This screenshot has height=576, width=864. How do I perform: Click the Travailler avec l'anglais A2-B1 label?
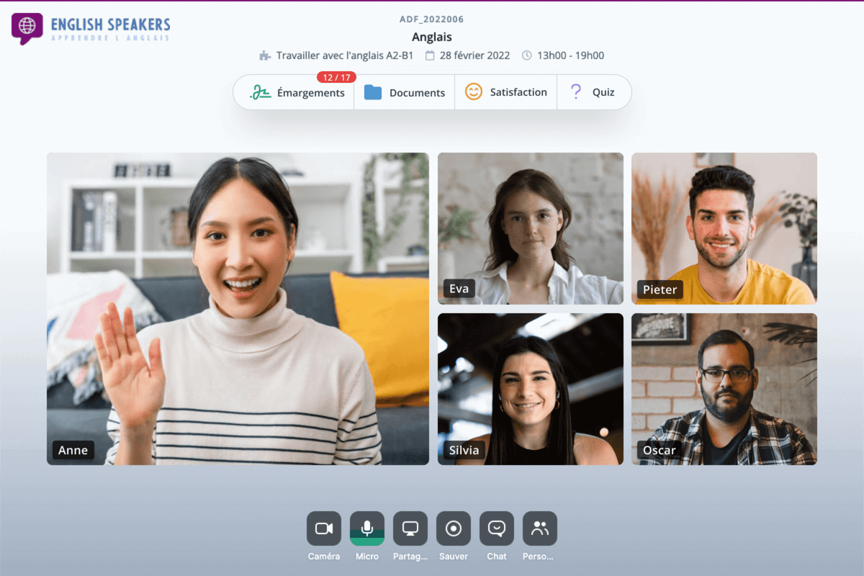pyautogui.click(x=342, y=55)
